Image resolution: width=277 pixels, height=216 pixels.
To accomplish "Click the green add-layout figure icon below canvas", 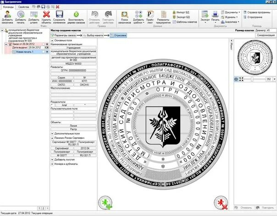I will [x=105, y=203].
